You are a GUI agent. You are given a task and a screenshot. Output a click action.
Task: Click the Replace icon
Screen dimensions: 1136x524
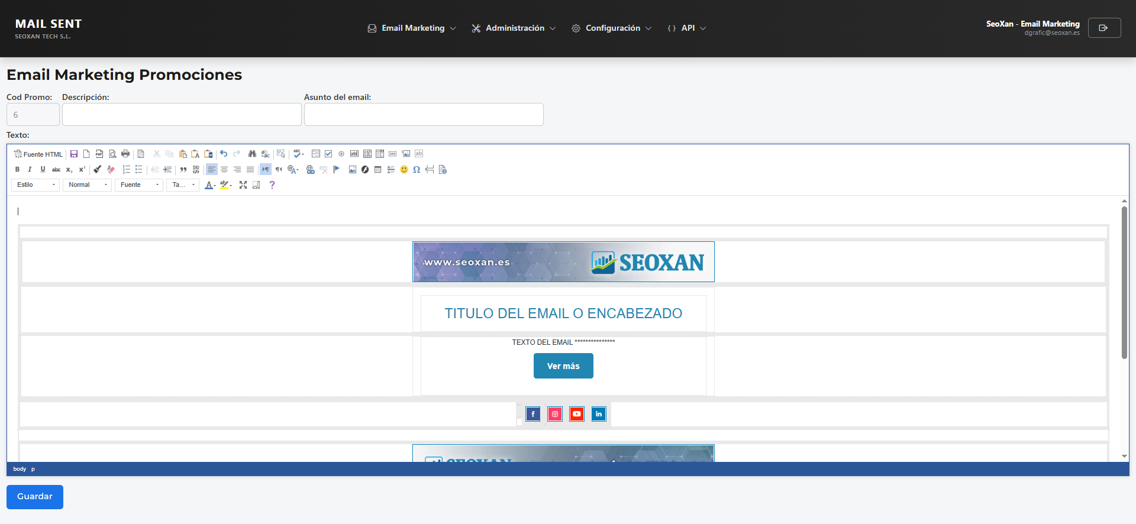[x=266, y=154]
